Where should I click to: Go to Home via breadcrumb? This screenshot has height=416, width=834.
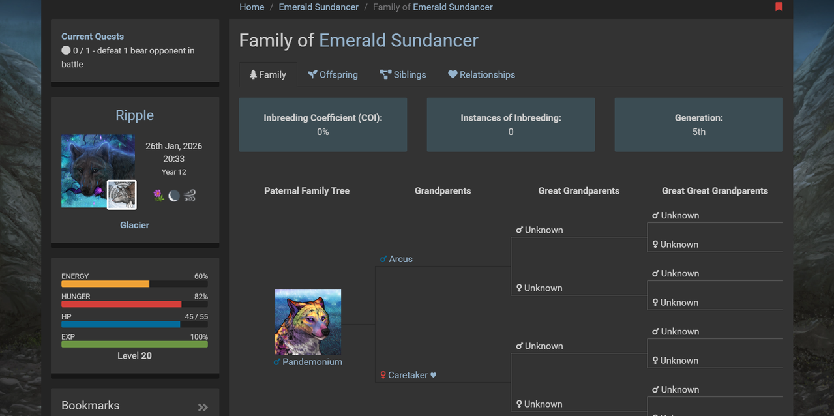point(252,7)
